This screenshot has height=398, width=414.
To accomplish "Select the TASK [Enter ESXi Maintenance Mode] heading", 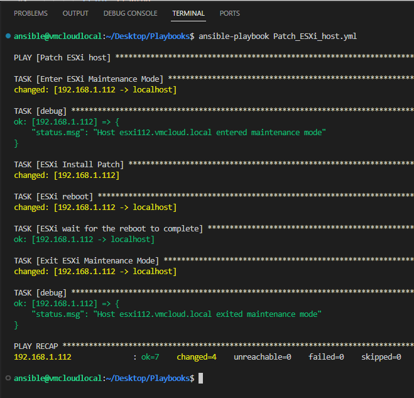I will pos(89,79).
